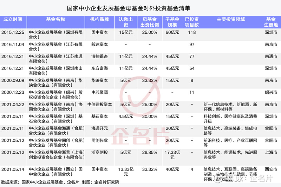
Task: Click brand cell 海通开元
Action: (99, 128)
